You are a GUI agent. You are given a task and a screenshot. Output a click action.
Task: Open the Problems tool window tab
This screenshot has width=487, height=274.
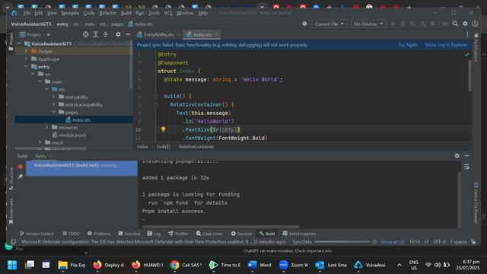[99, 234]
